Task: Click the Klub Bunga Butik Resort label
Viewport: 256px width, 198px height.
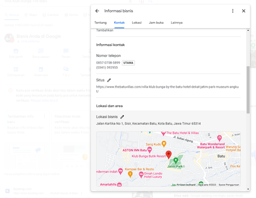Action: [148, 156]
